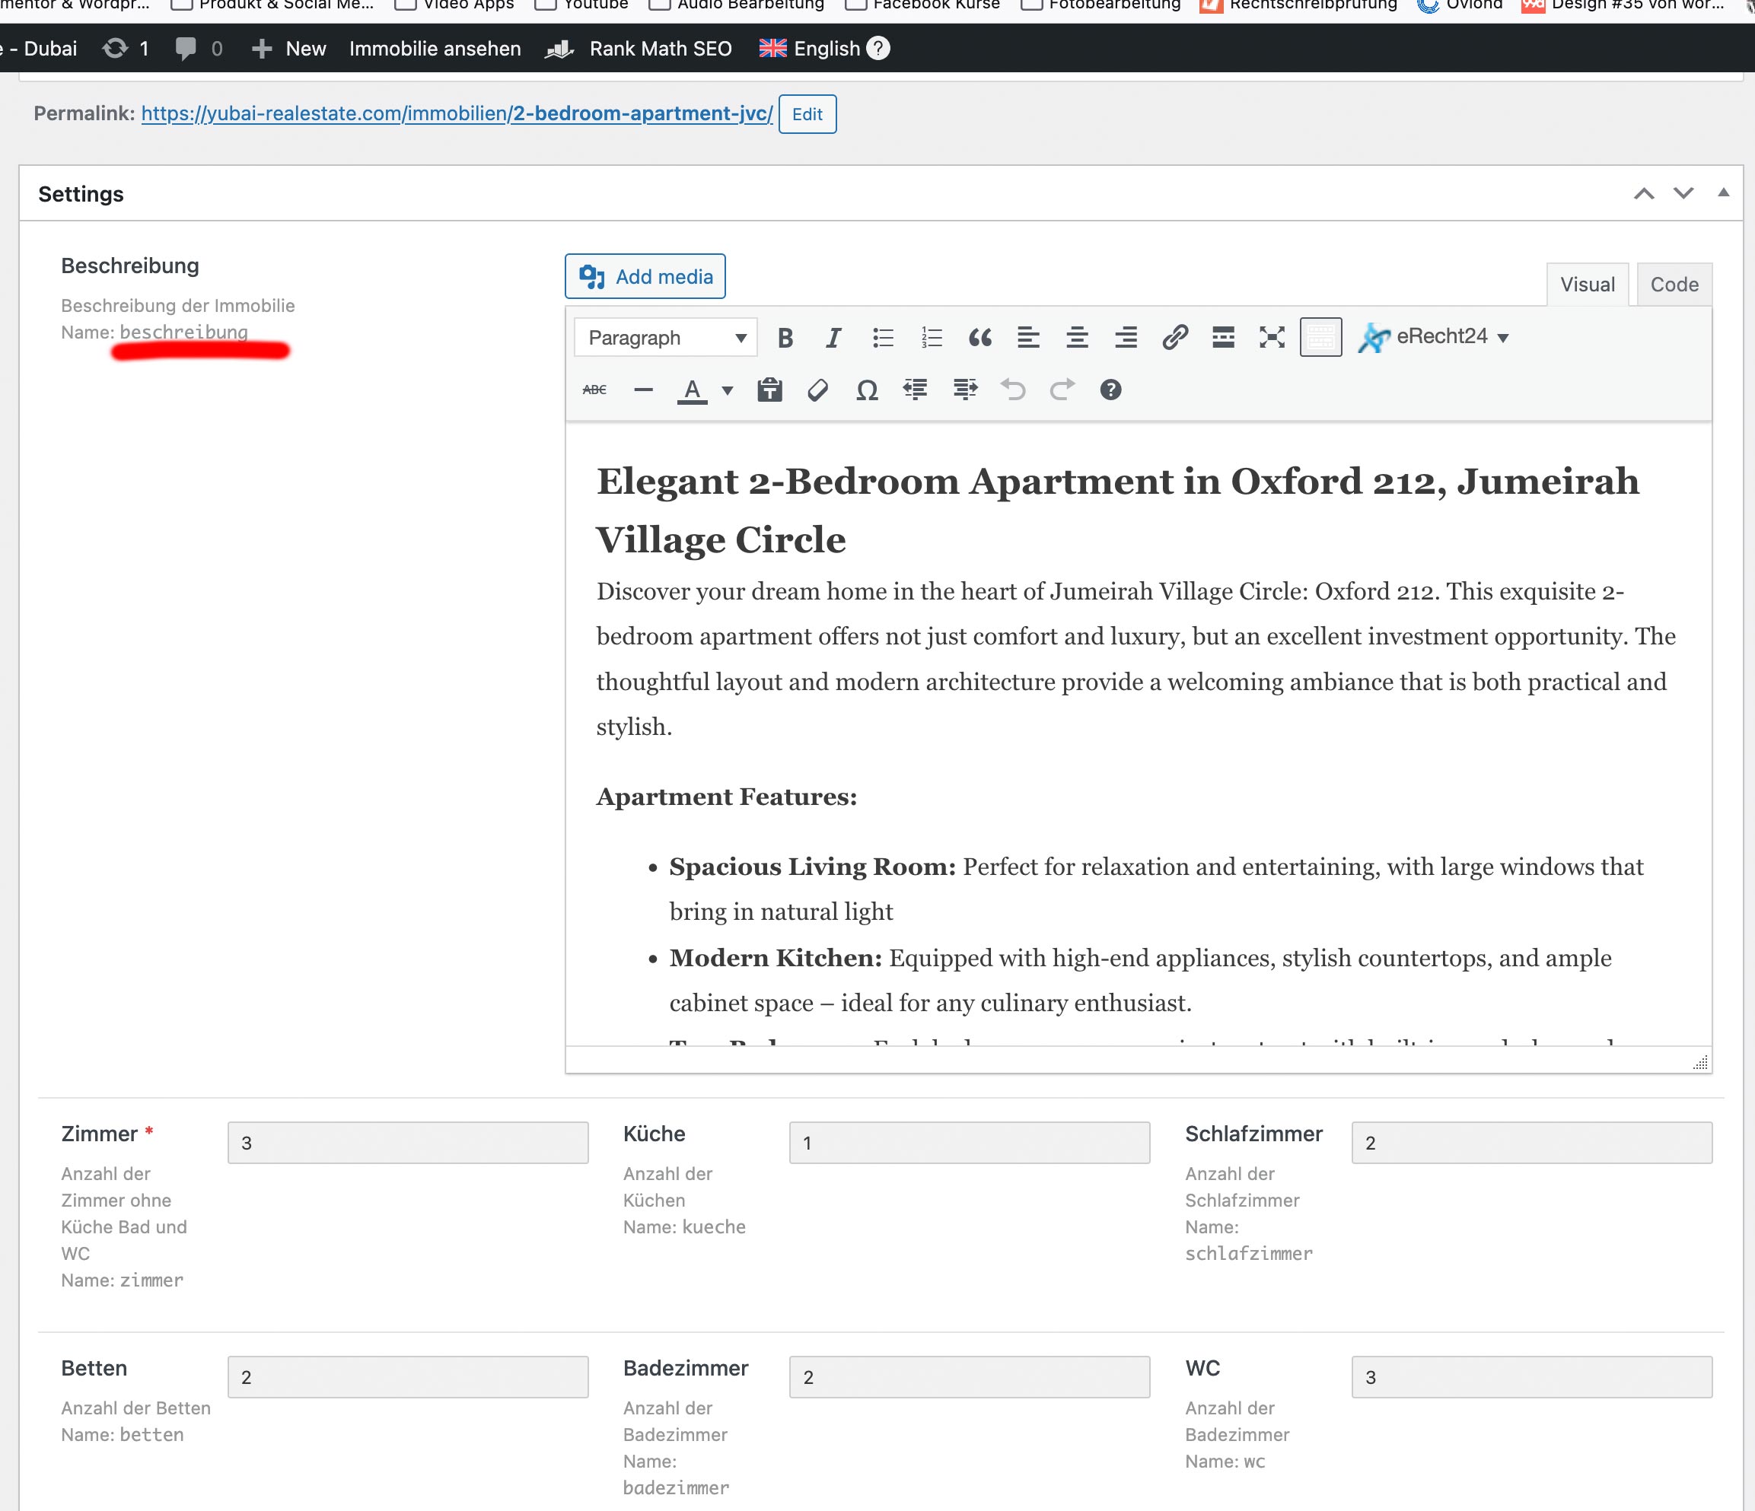Click the insert link icon
This screenshot has height=1511, width=1755.
[1175, 338]
